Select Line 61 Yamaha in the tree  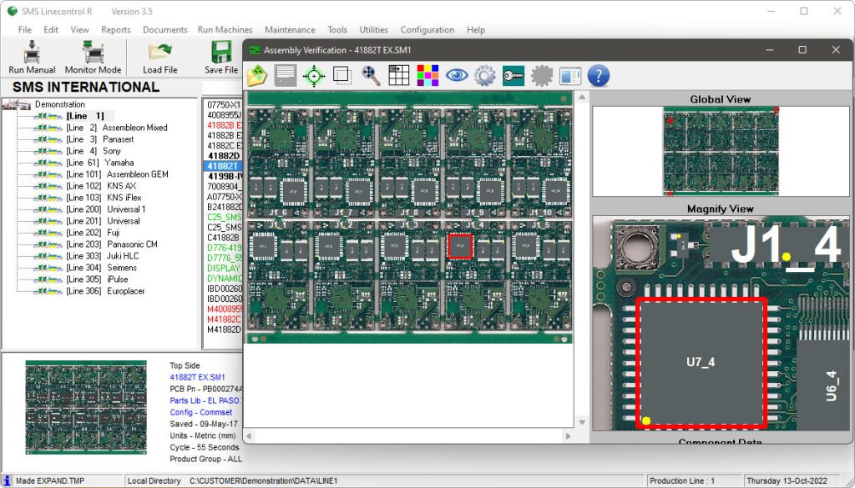point(99,163)
